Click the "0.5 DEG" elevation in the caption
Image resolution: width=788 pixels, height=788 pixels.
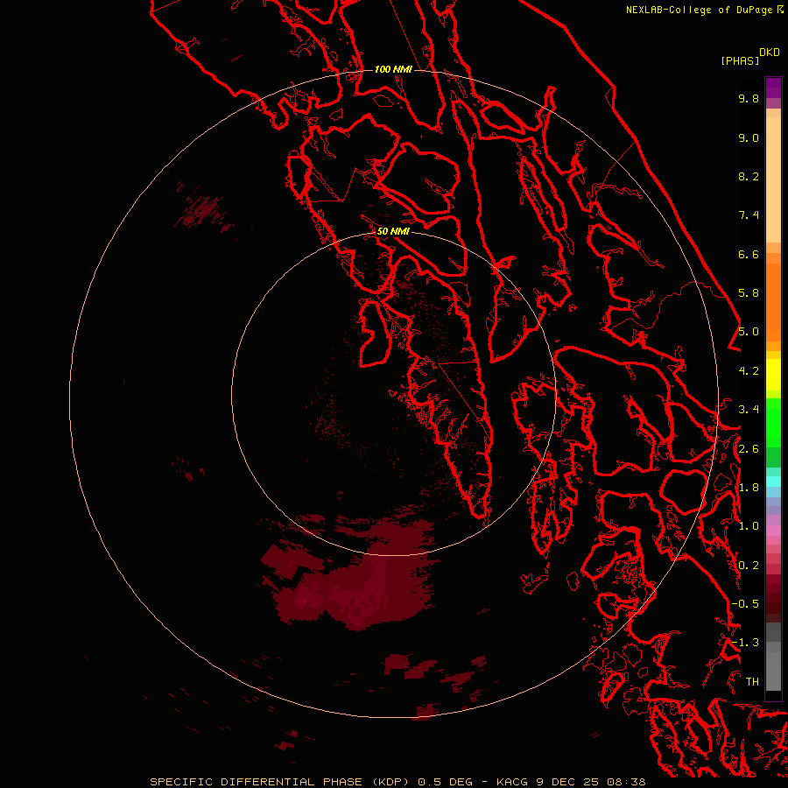pos(446,782)
